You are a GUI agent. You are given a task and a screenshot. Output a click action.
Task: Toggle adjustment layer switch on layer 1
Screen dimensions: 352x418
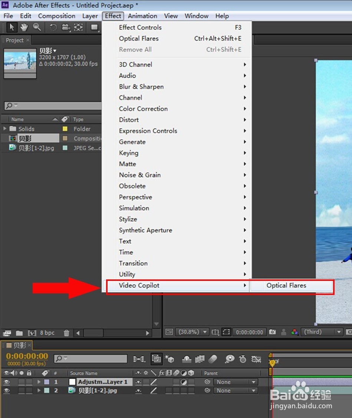tap(184, 382)
